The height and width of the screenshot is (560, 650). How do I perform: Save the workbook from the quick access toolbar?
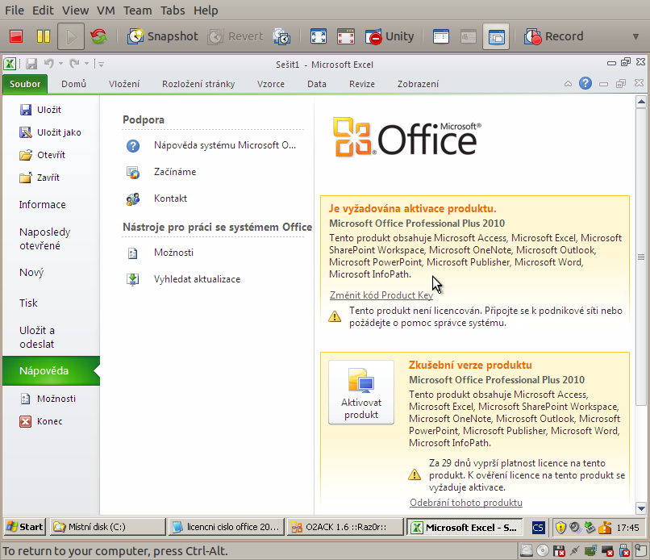[31, 64]
